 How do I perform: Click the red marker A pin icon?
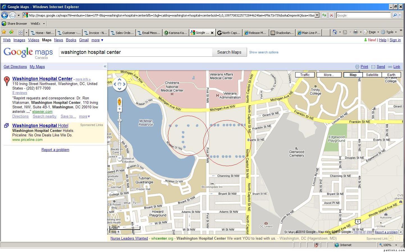[6, 81]
